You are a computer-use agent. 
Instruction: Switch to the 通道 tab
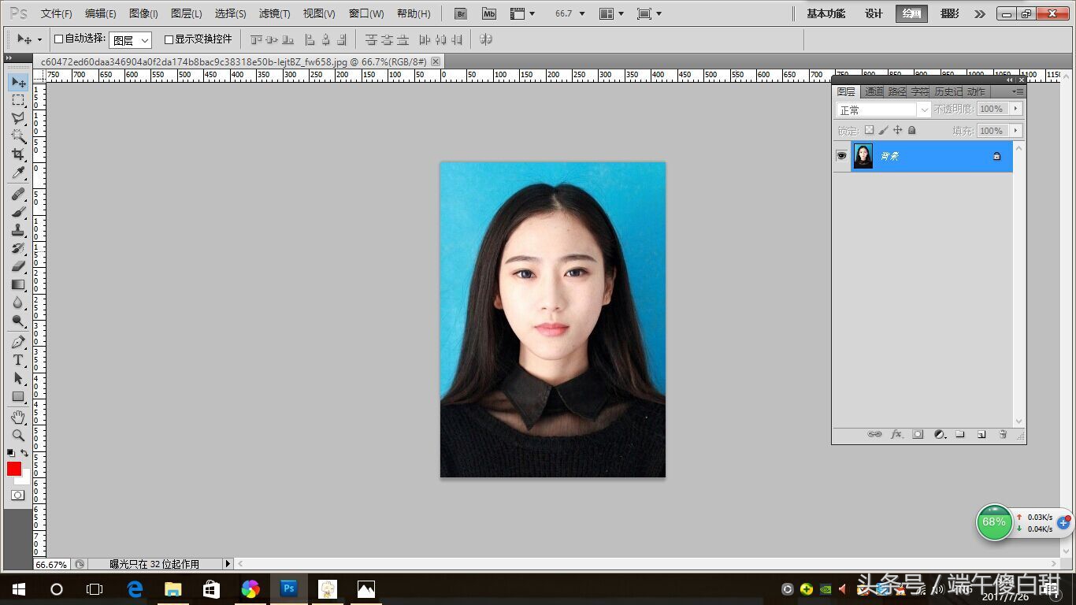point(874,92)
